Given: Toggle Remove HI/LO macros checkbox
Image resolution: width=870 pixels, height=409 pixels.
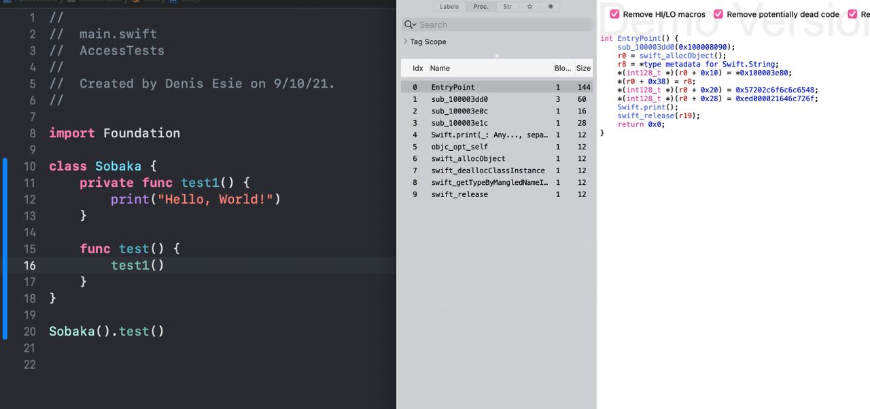Looking at the screenshot, I should pyautogui.click(x=614, y=14).
